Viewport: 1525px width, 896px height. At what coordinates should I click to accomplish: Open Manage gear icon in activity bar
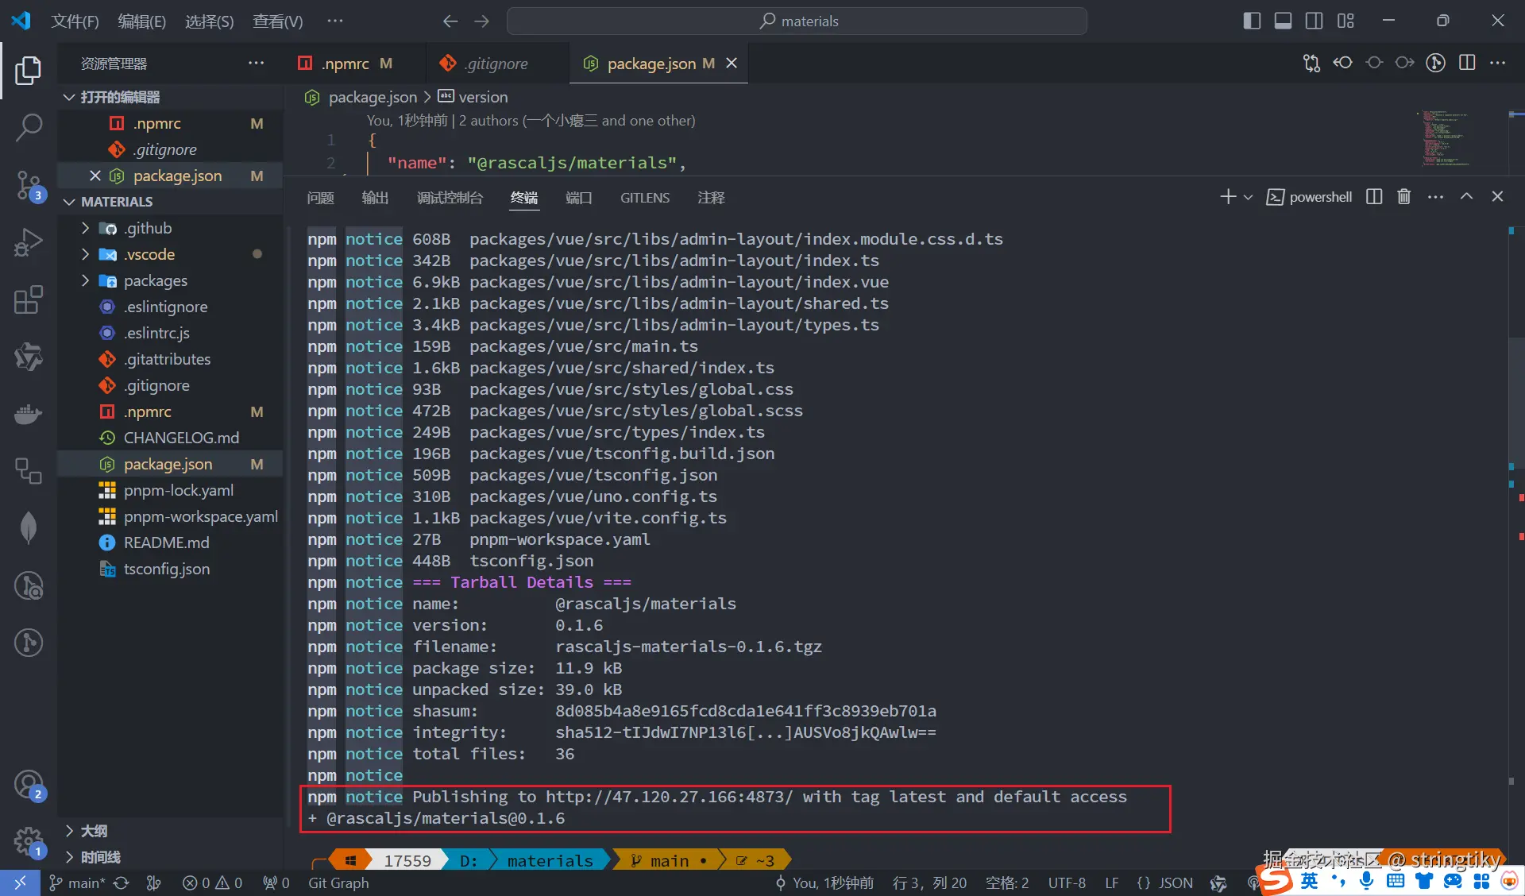click(x=29, y=840)
